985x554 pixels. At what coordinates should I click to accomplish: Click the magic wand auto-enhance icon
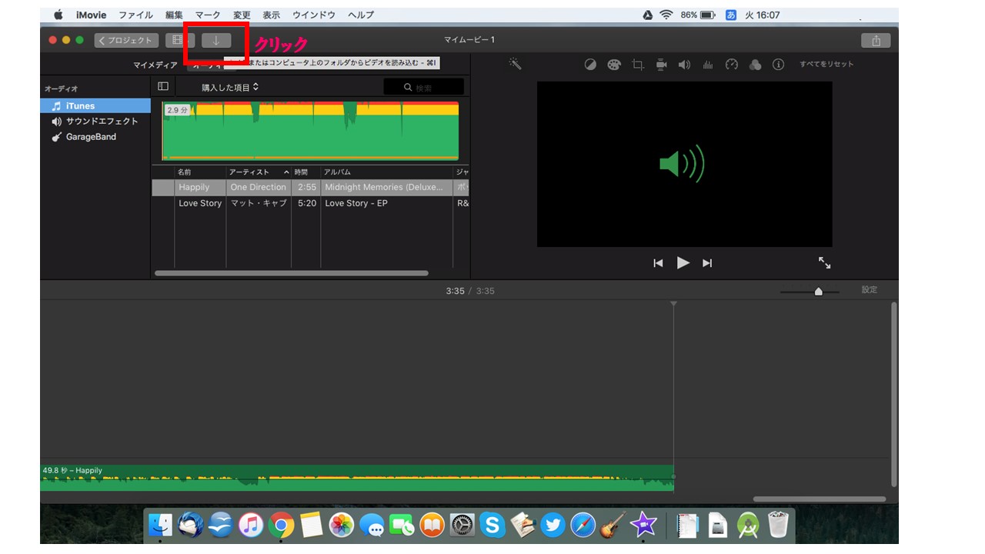click(516, 65)
